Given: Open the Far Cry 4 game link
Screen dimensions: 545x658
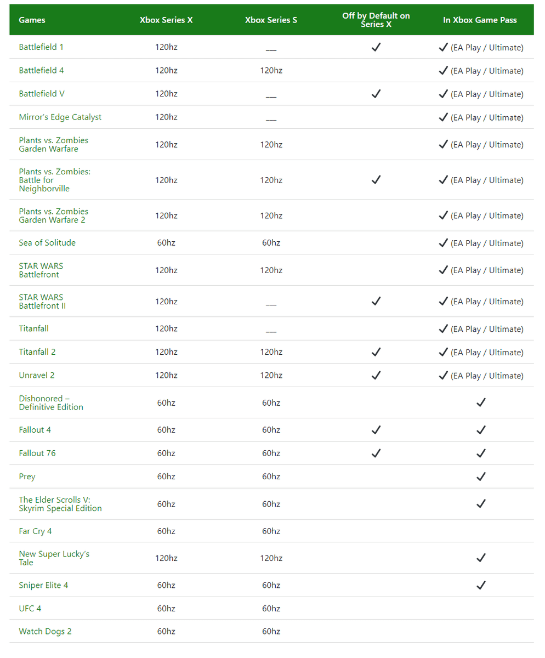Looking at the screenshot, I should (x=35, y=531).
